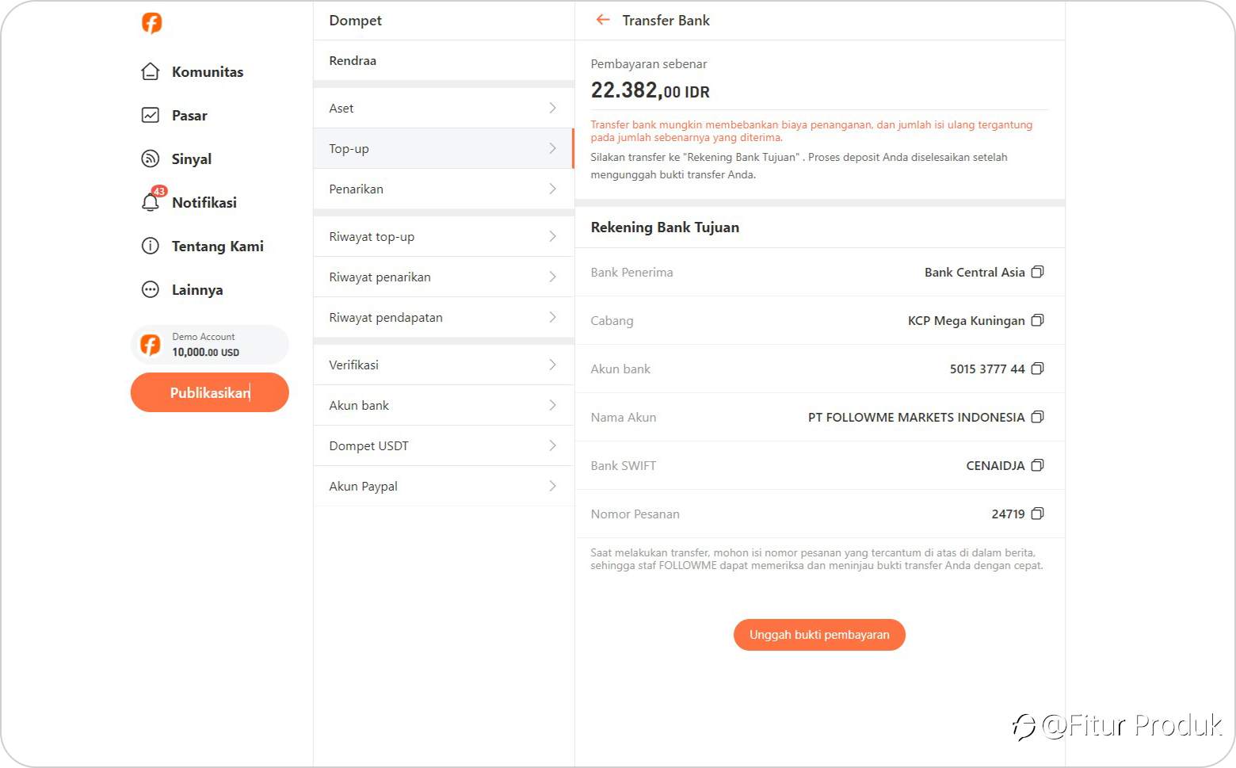The height and width of the screenshot is (768, 1236).
Task: Click the Demo Account balance card
Action: (x=210, y=345)
